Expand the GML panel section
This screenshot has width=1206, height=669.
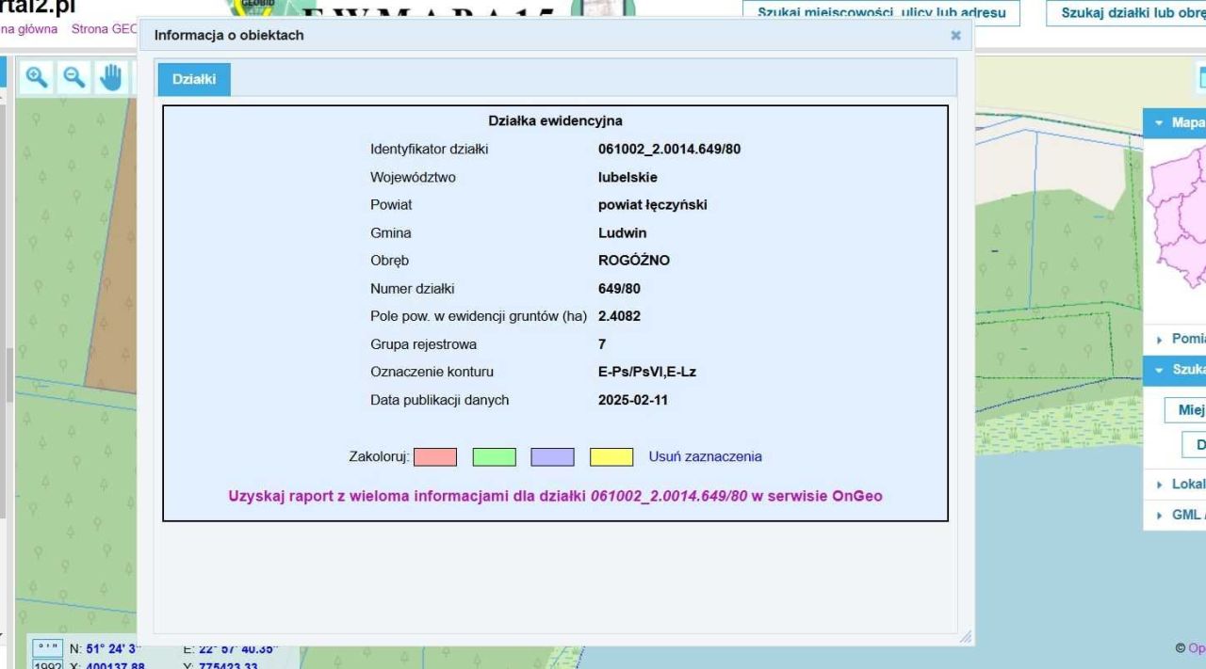1175,516
